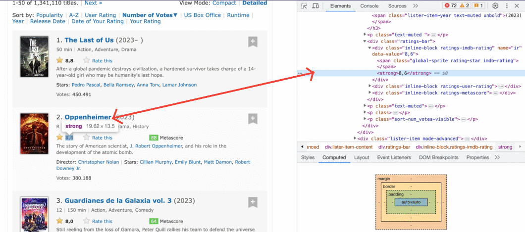Screen dimensions: 525x232
Task: Select the inspect element picker icon
Action: (x=304, y=5)
